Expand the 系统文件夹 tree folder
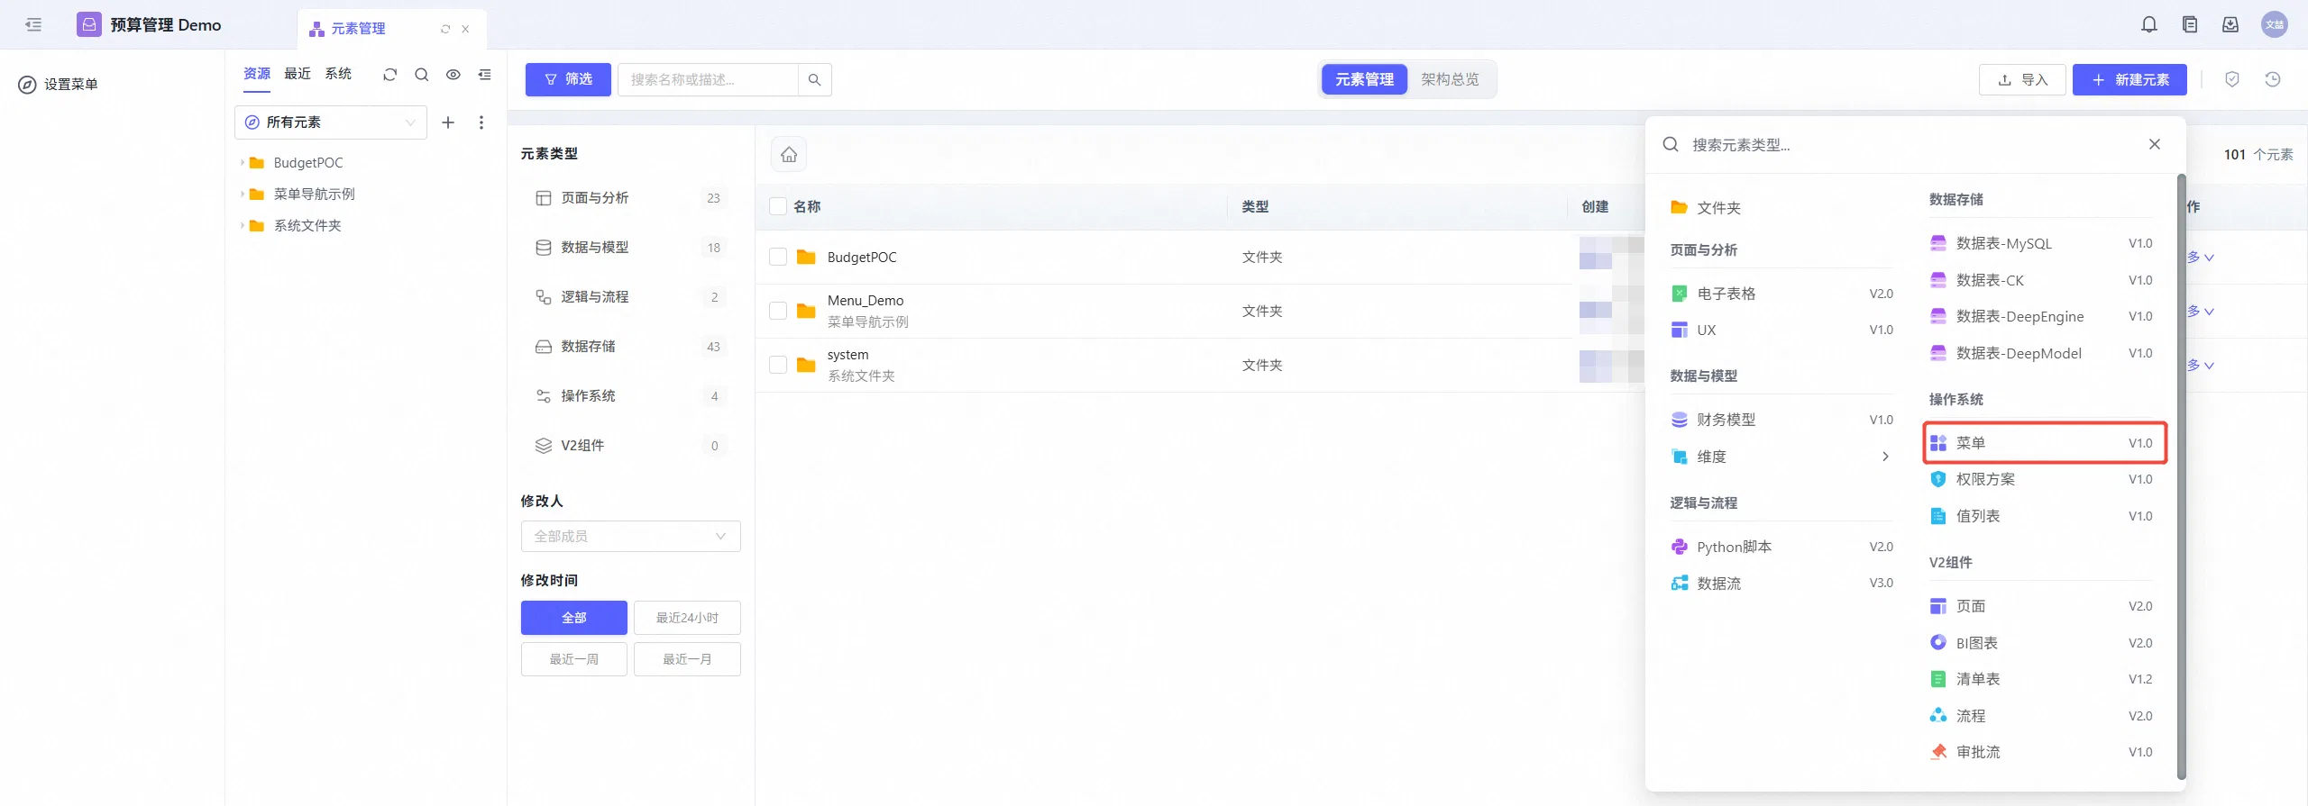Screen dimensions: 2308x806 [x=242, y=226]
